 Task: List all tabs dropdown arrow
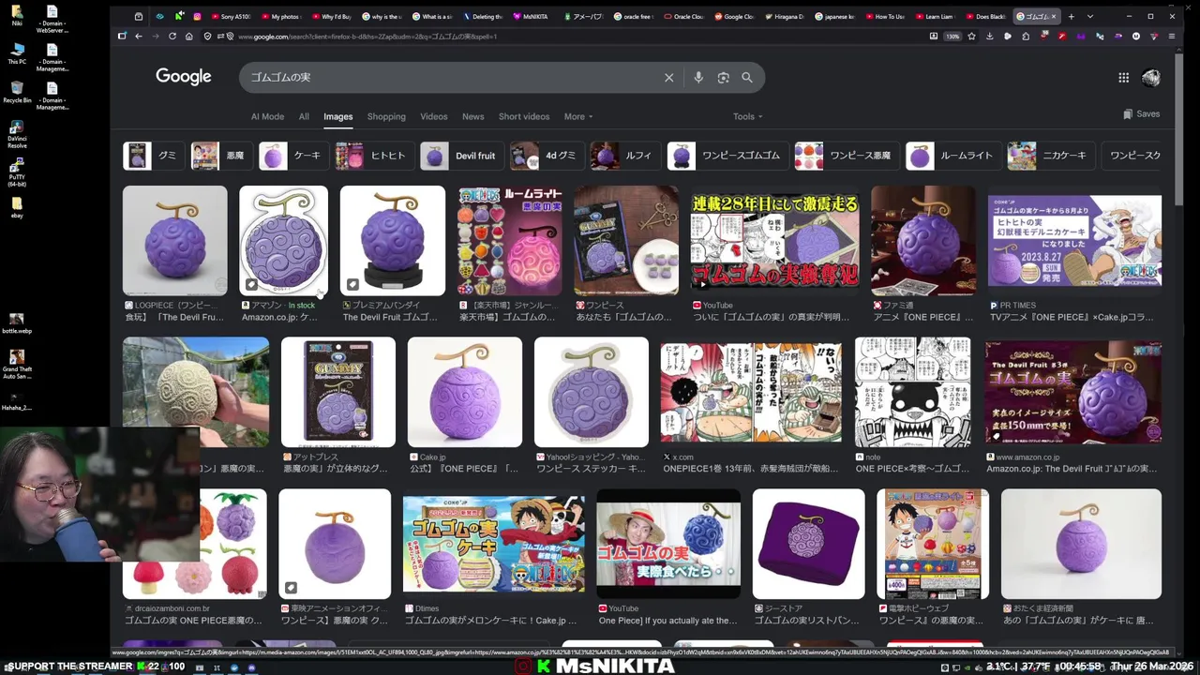click(1089, 16)
